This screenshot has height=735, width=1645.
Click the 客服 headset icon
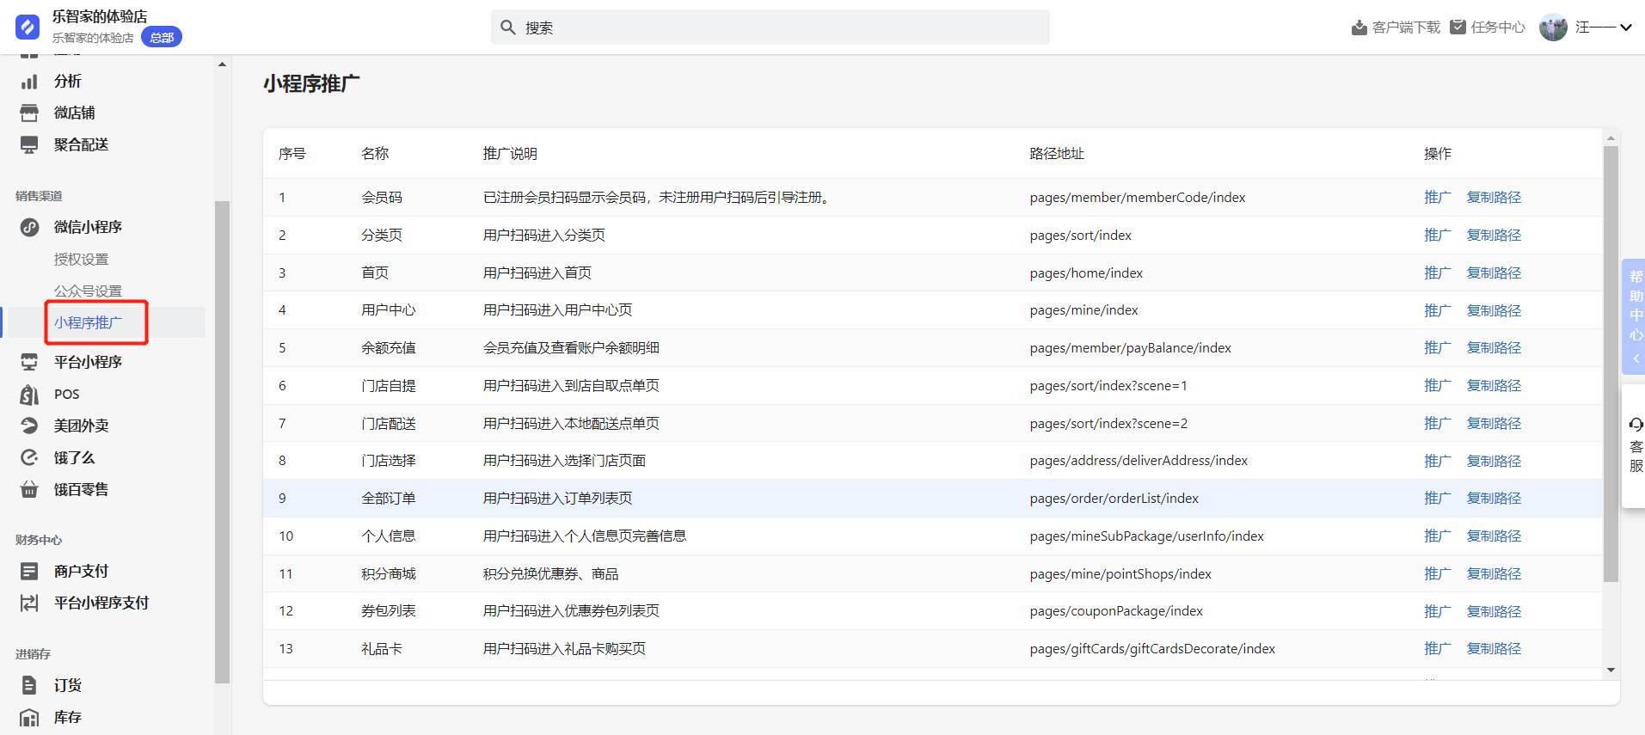[1636, 425]
